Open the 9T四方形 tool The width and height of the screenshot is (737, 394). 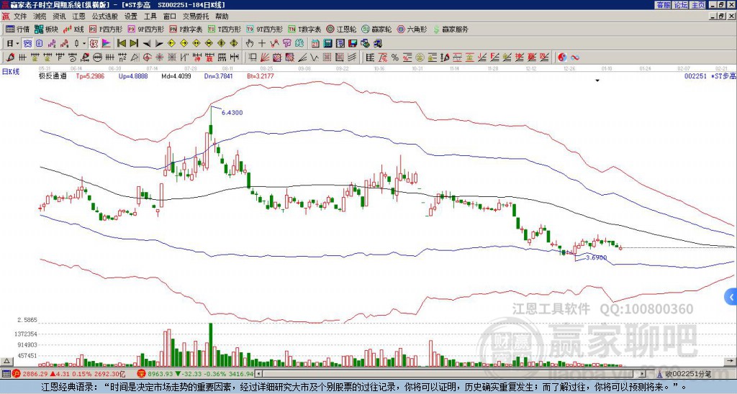265,29
